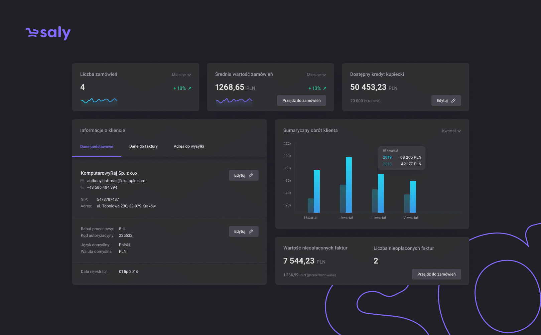Click the +10% trend arrow icon
This screenshot has width=541, height=335.
pos(190,88)
